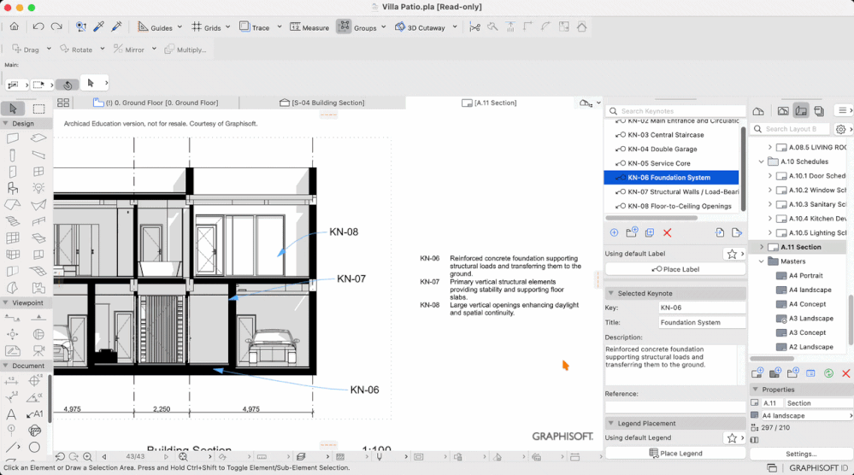
Task: Open the Drag command dropdown
Action: 49,49
